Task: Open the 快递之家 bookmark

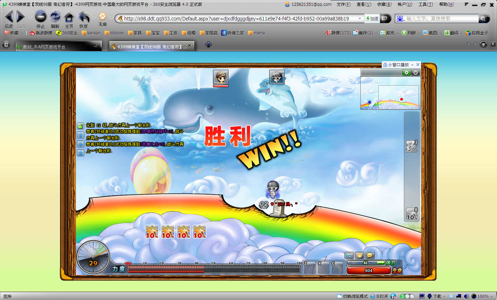Action: point(233,33)
